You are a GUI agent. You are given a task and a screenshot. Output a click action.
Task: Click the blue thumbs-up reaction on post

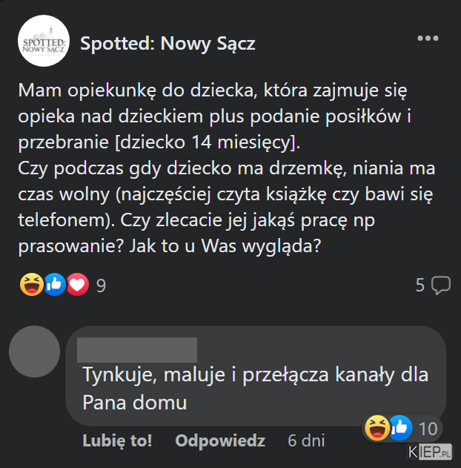[55, 285]
